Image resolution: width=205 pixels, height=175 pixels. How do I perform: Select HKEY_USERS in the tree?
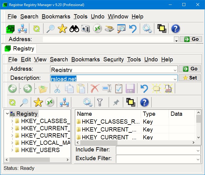[x=40, y=150]
